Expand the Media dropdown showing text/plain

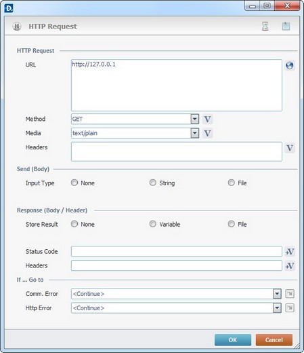[194, 133]
